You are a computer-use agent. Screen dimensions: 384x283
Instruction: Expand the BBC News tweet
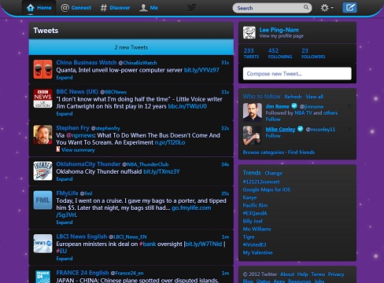point(65,114)
